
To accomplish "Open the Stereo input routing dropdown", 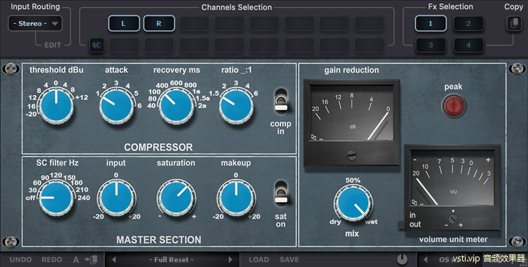I will [x=35, y=24].
